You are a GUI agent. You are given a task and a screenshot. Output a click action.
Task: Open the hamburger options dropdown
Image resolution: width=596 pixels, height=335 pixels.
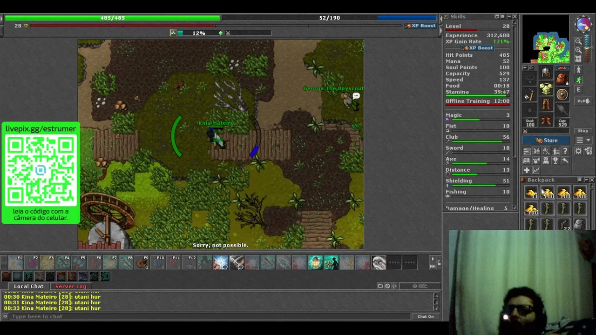(582, 140)
